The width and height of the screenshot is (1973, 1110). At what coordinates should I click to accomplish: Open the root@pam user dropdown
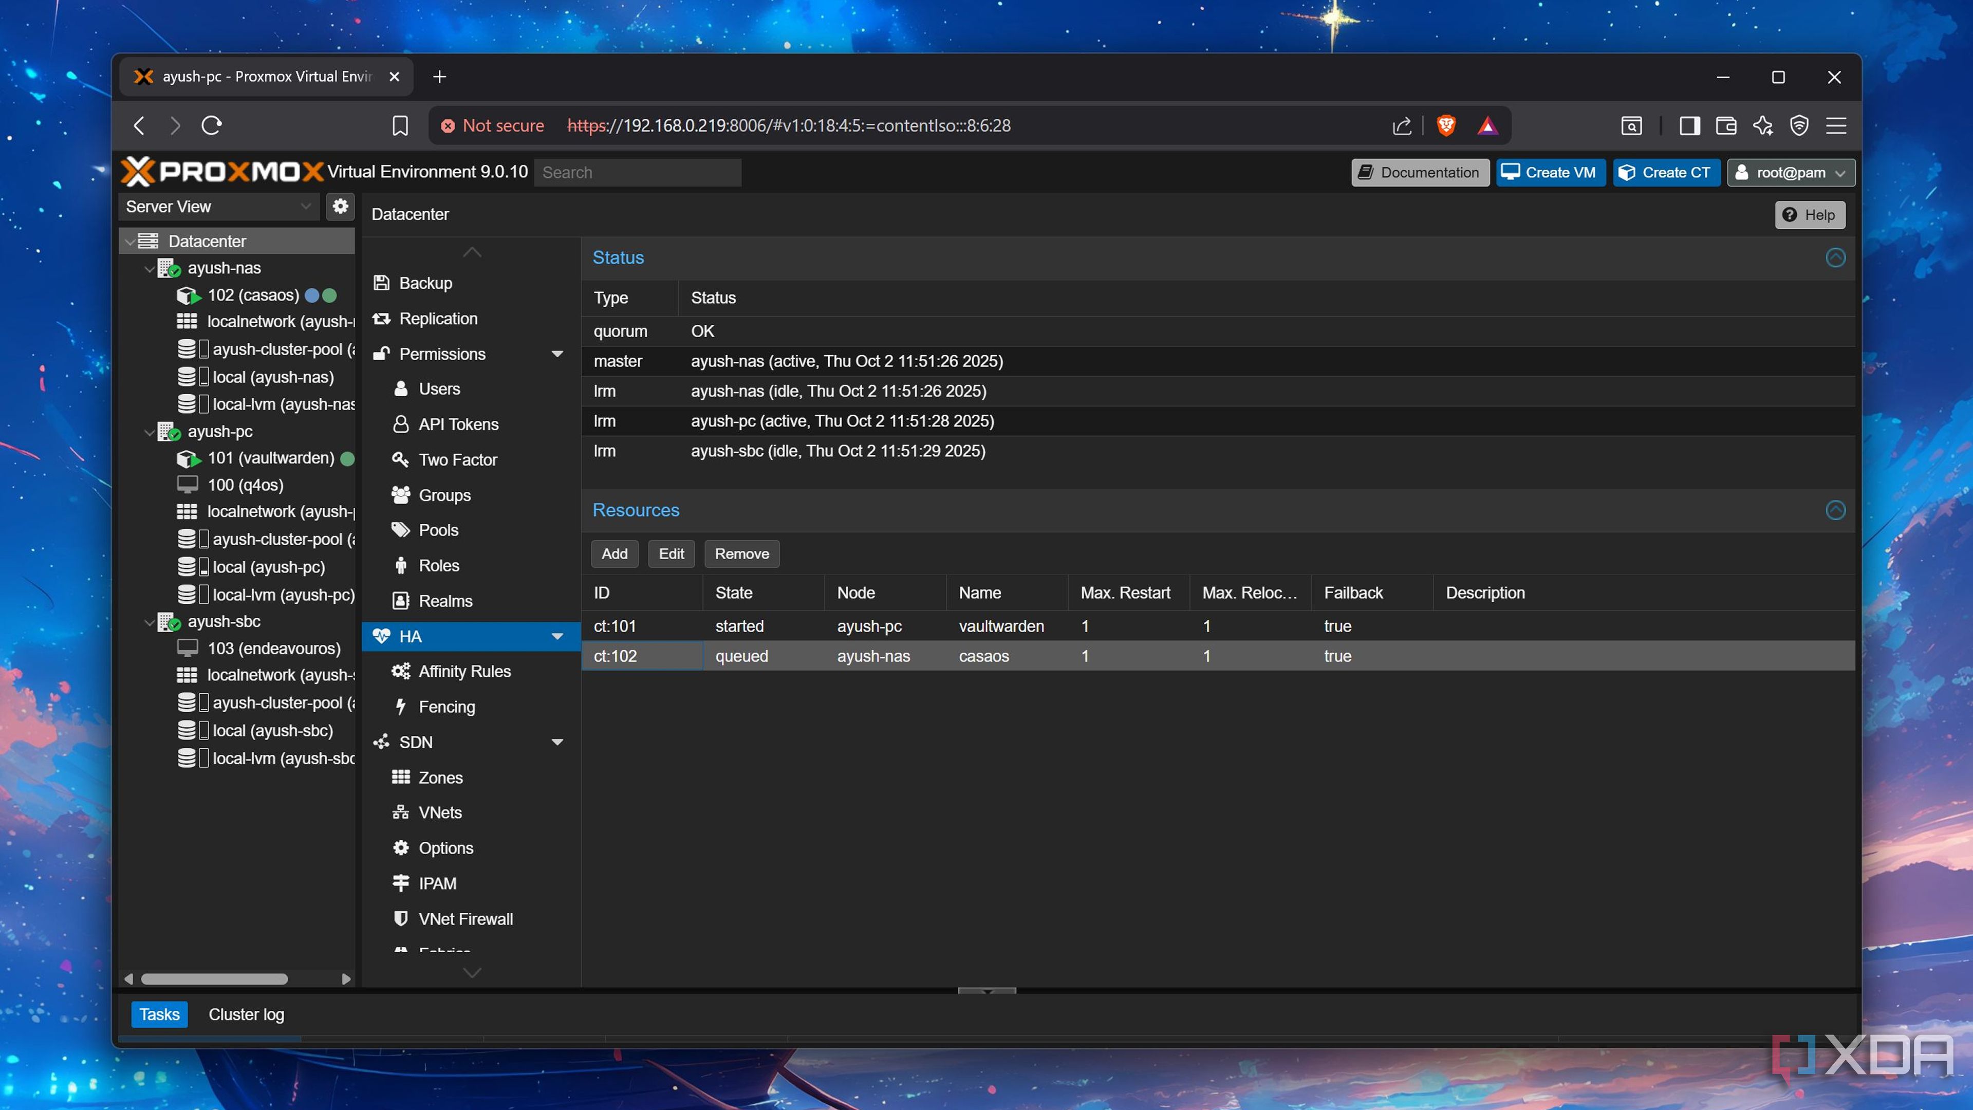pyautogui.click(x=1792, y=172)
